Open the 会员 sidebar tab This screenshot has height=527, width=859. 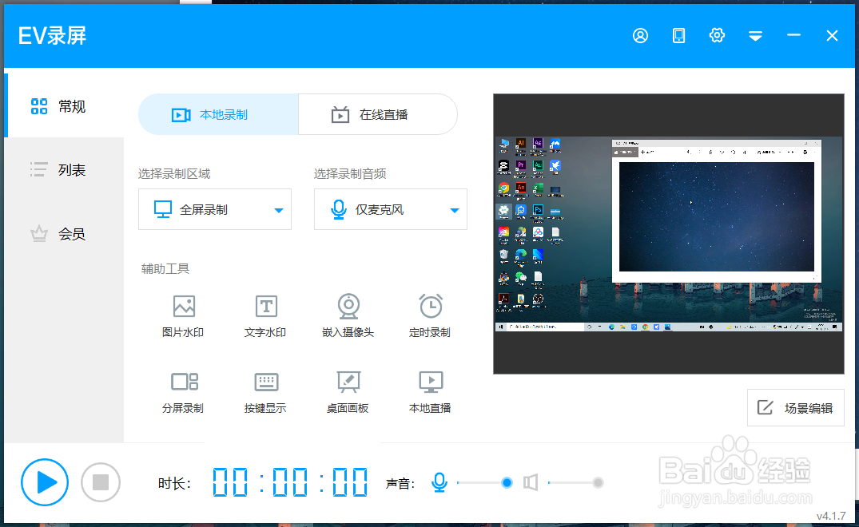click(64, 234)
